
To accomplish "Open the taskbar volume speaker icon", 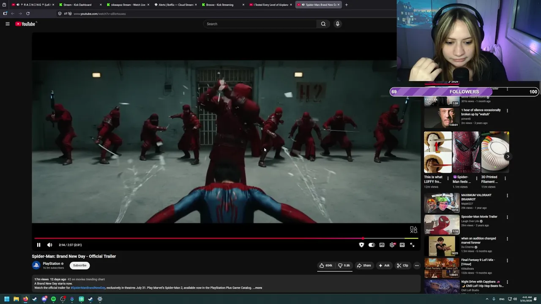I will (515, 299).
